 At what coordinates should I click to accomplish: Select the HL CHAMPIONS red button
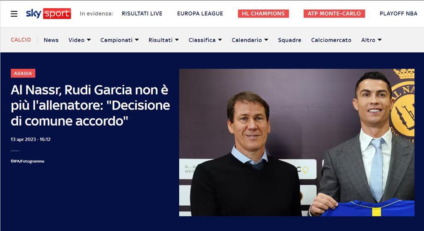click(x=263, y=14)
